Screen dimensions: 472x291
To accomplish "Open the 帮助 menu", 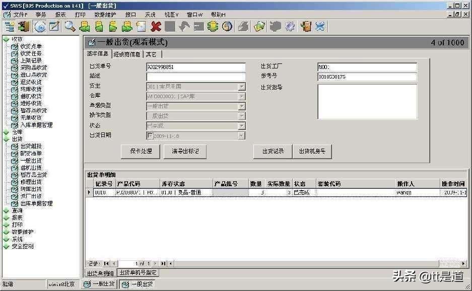I will pos(218,15).
